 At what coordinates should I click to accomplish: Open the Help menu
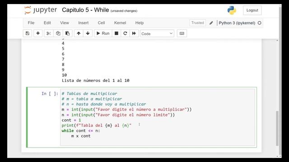(x=140, y=23)
